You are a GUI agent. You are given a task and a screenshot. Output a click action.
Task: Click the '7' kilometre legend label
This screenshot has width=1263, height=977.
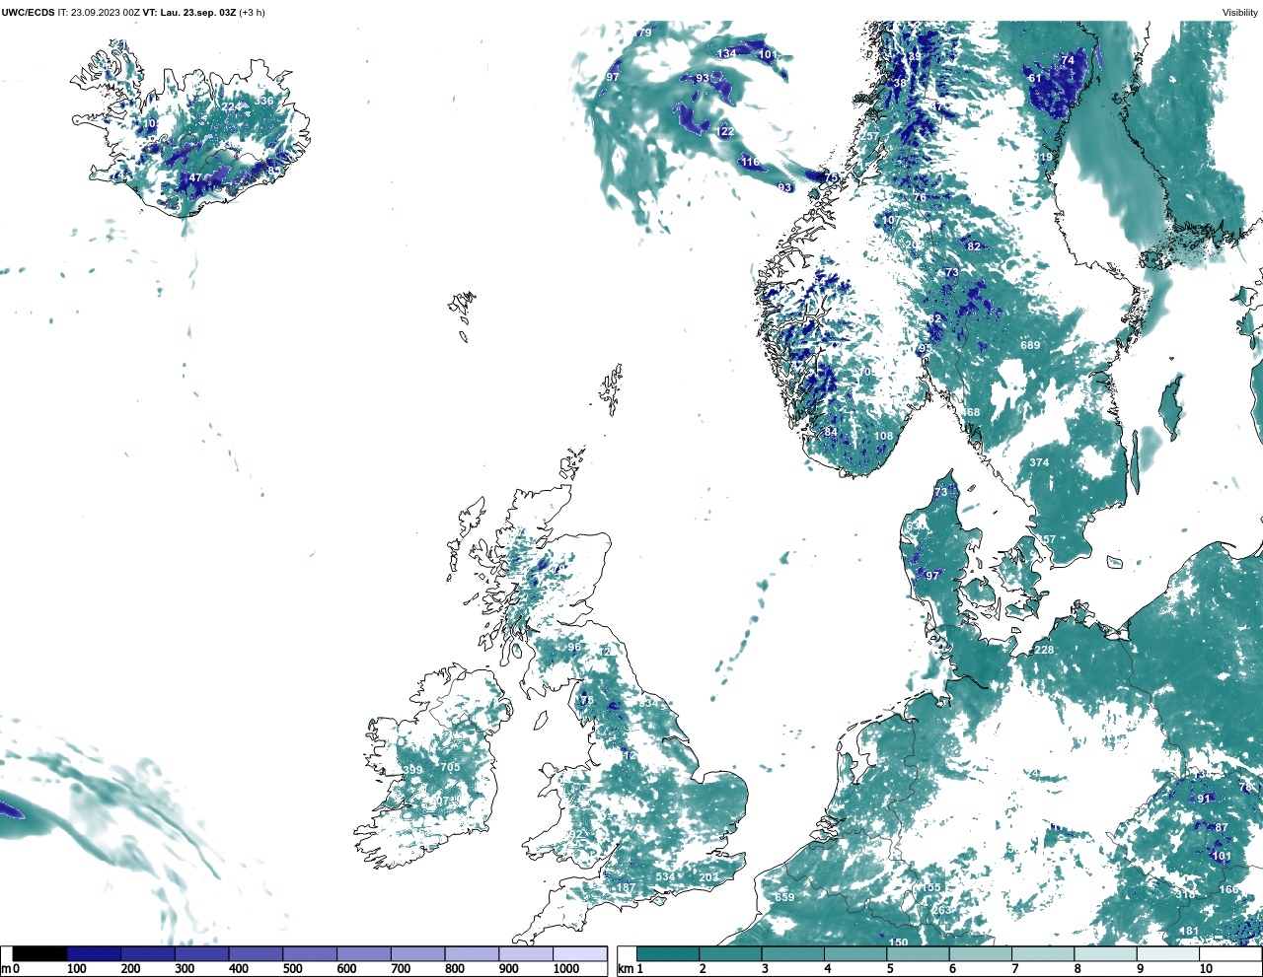[1015, 969]
